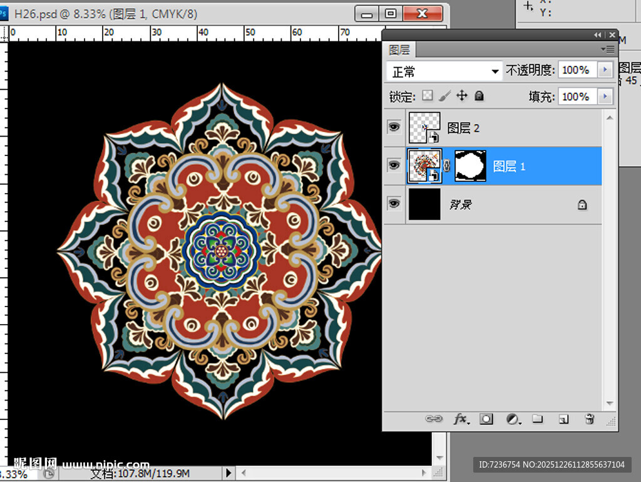
Task: Select the 图层 1 layer mask thumbnail
Action: coord(470,166)
